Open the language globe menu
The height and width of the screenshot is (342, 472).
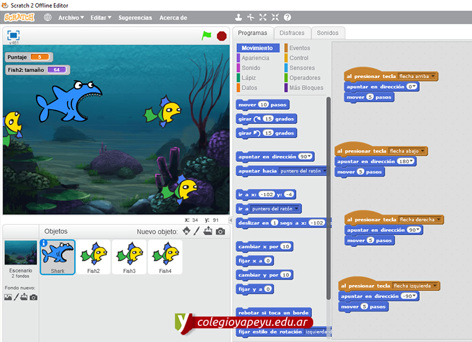coord(48,18)
